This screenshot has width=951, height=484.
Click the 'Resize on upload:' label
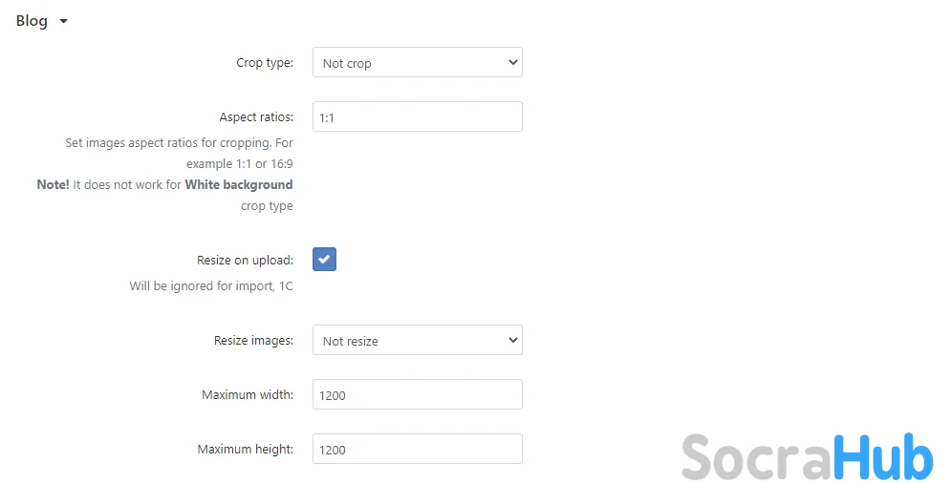[x=245, y=260]
